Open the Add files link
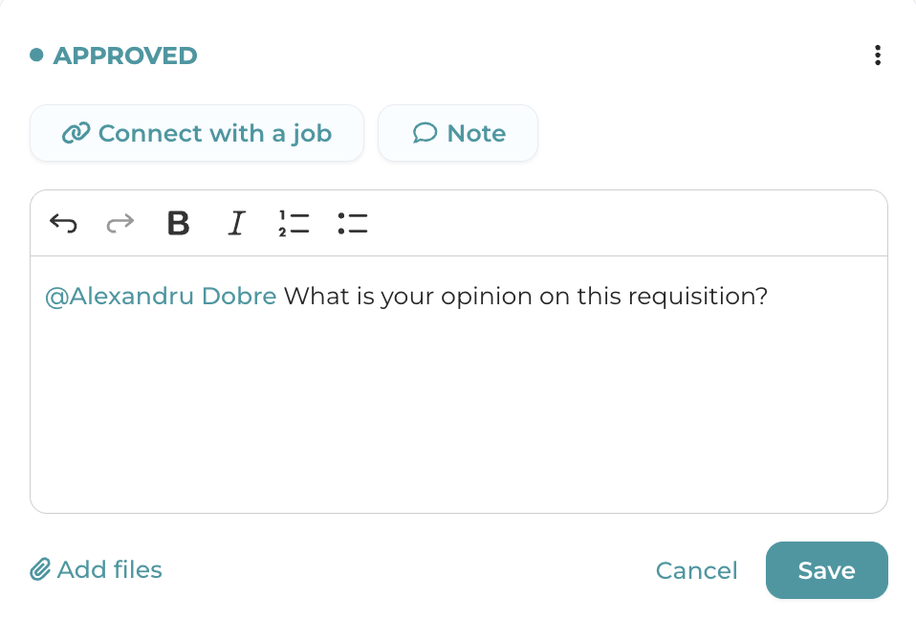The image size is (916, 620). point(109,570)
